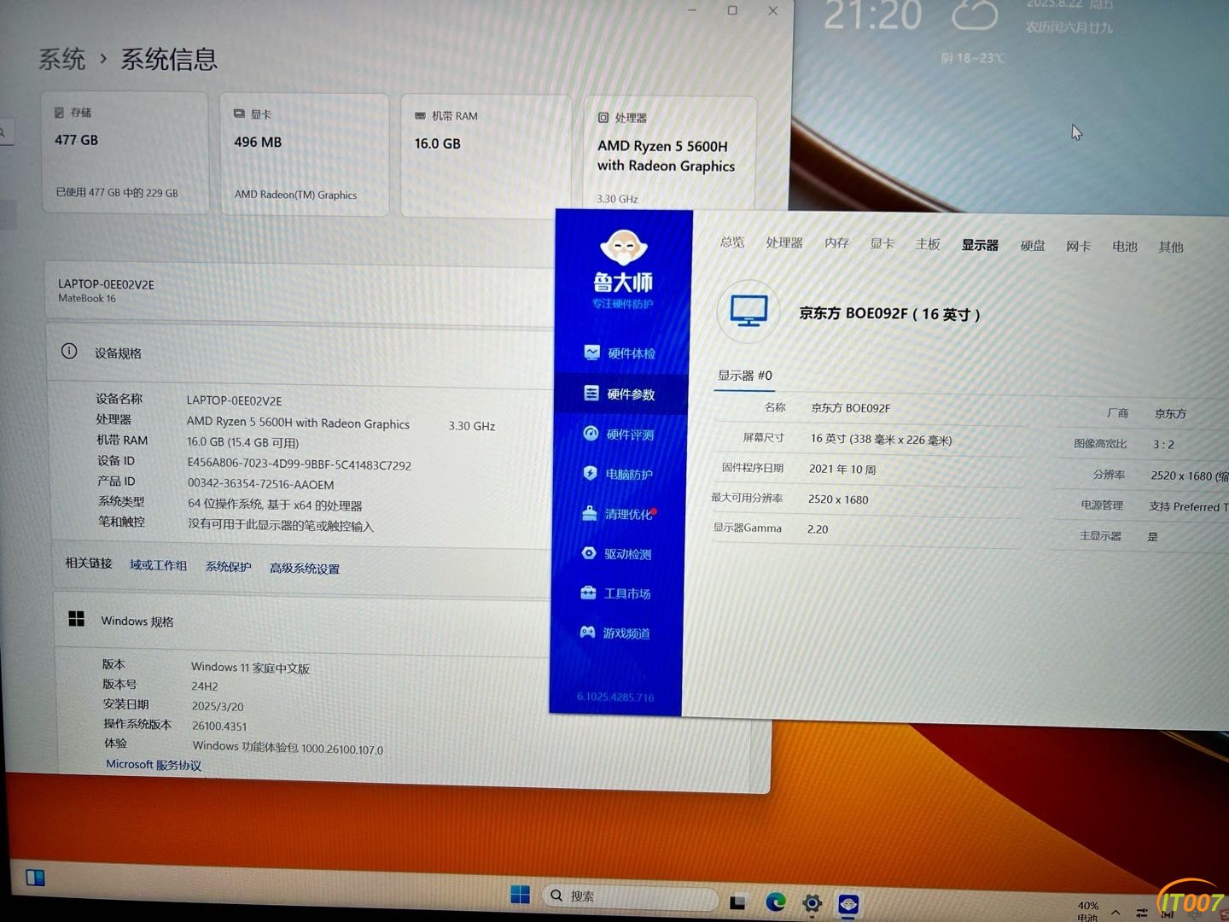Open 驱动检测 driver check section

click(617, 553)
